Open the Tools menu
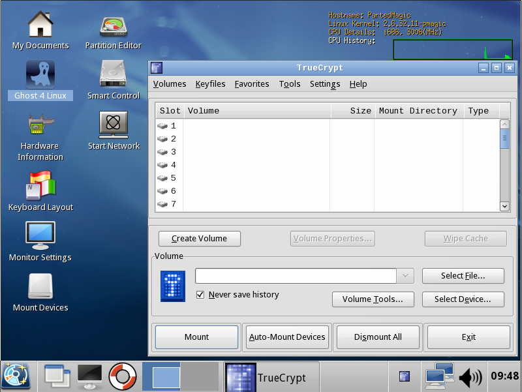The image size is (522, 392). pyautogui.click(x=290, y=84)
